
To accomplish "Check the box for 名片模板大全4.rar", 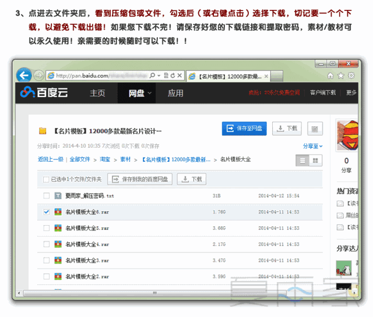I will click(x=47, y=244).
